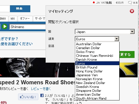139x104 pixels.
Task: Click the blue 便をお選びください promotional link
Action: pyautogui.click(x=16, y=44)
